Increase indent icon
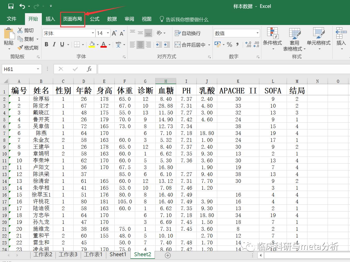350x262 pixels. coord(167,45)
